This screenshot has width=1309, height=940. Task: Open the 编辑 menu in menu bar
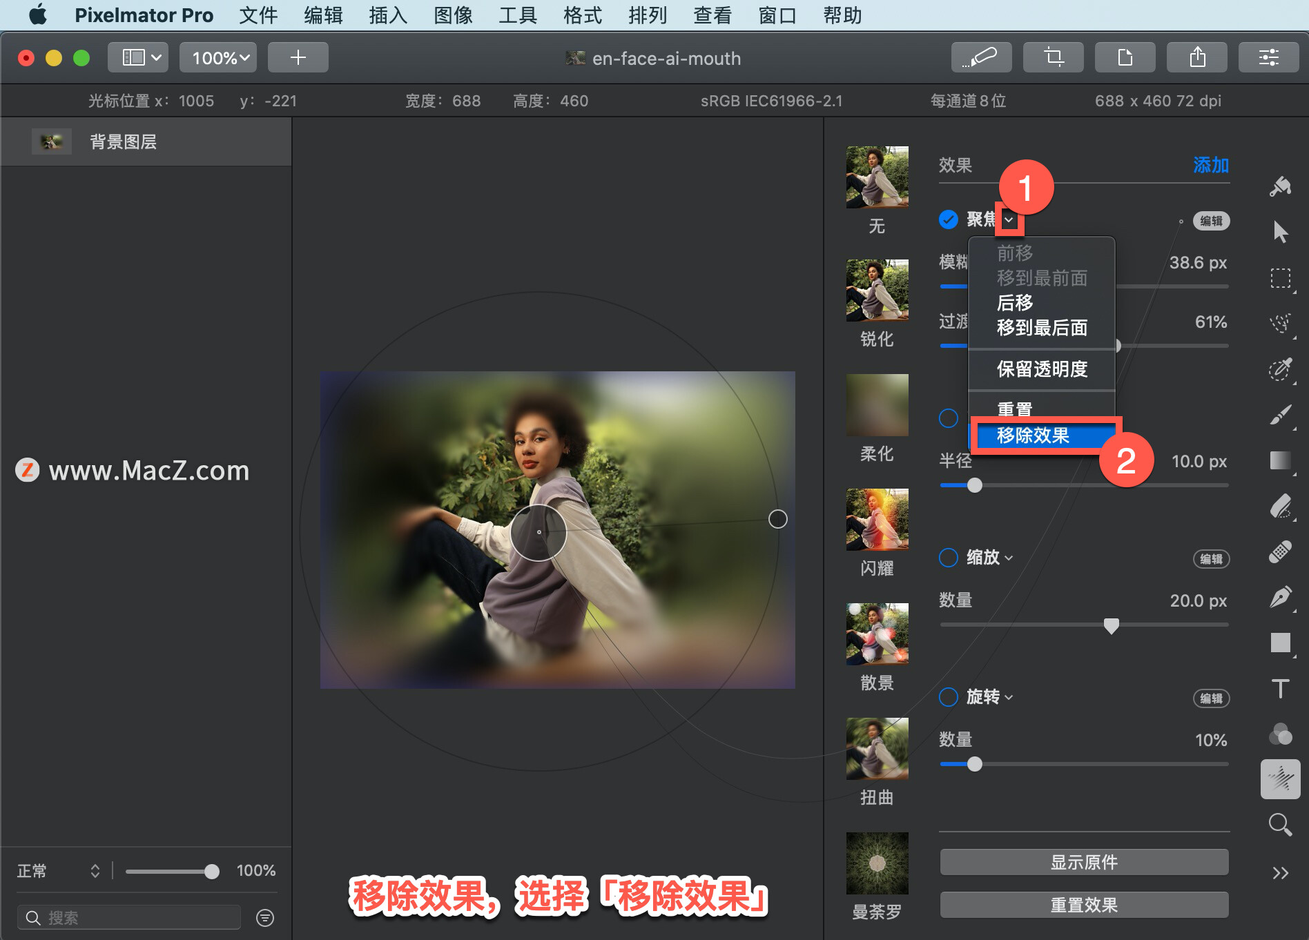tap(323, 14)
